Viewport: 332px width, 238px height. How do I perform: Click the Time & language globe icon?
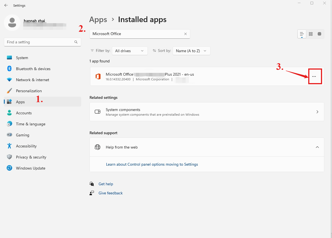[x=9, y=124]
